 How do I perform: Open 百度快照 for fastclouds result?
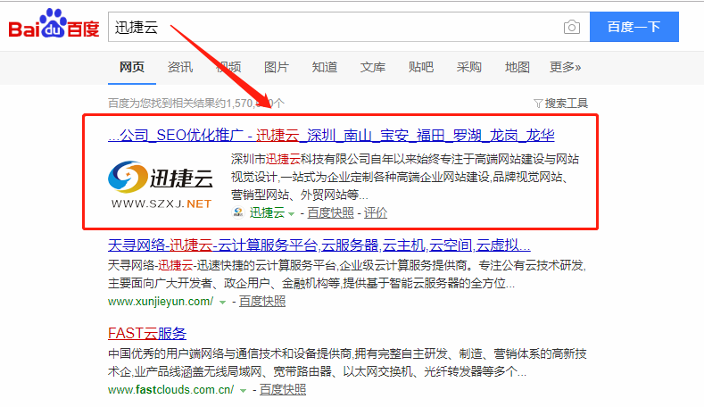283,389
